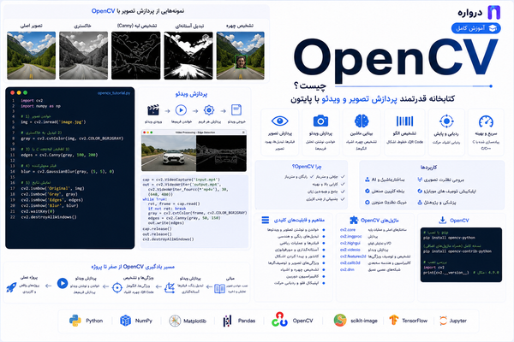Screen dimensions: 514x342
Task: Click the download icon next to OpenCV install
Action: (x=443, y=220)
